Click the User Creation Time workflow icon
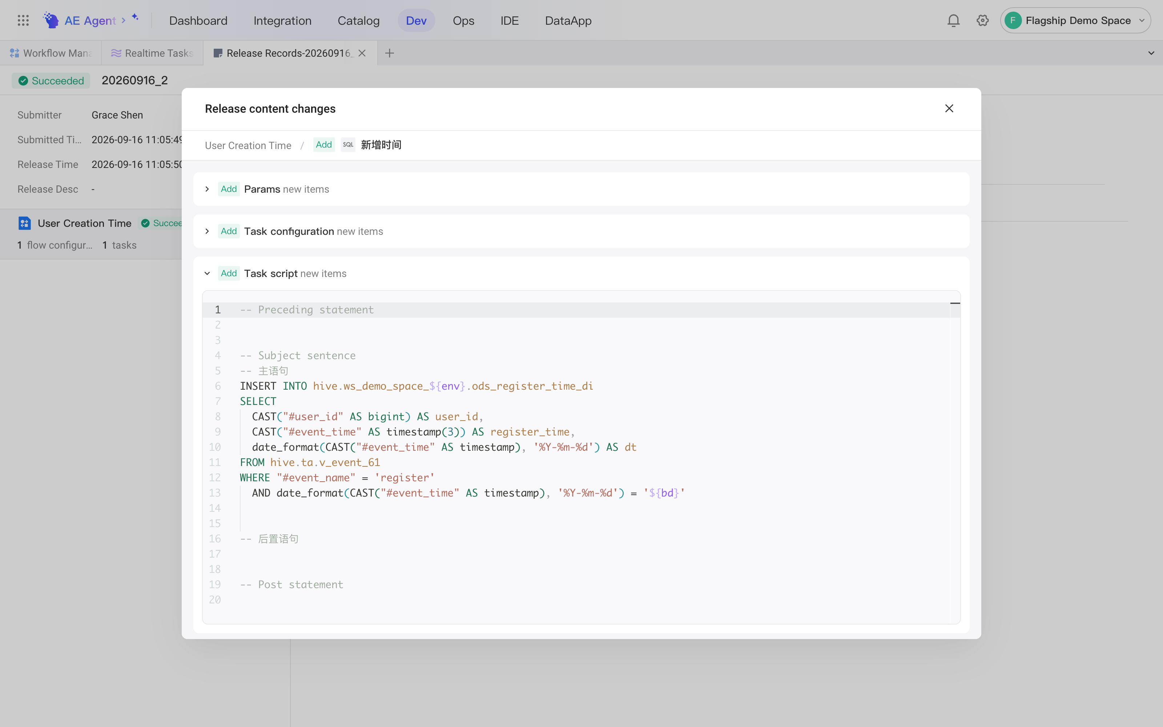The width and height of the screenshot is (1163, 727). coord(24,223)
